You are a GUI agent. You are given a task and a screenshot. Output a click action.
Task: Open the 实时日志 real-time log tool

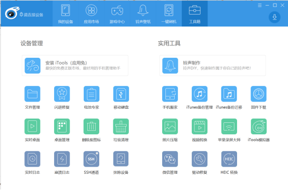32,159
